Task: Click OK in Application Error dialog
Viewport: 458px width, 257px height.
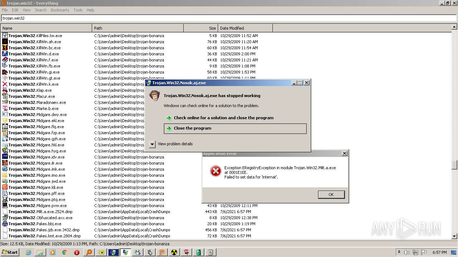Action: click(x=331, y=195)
